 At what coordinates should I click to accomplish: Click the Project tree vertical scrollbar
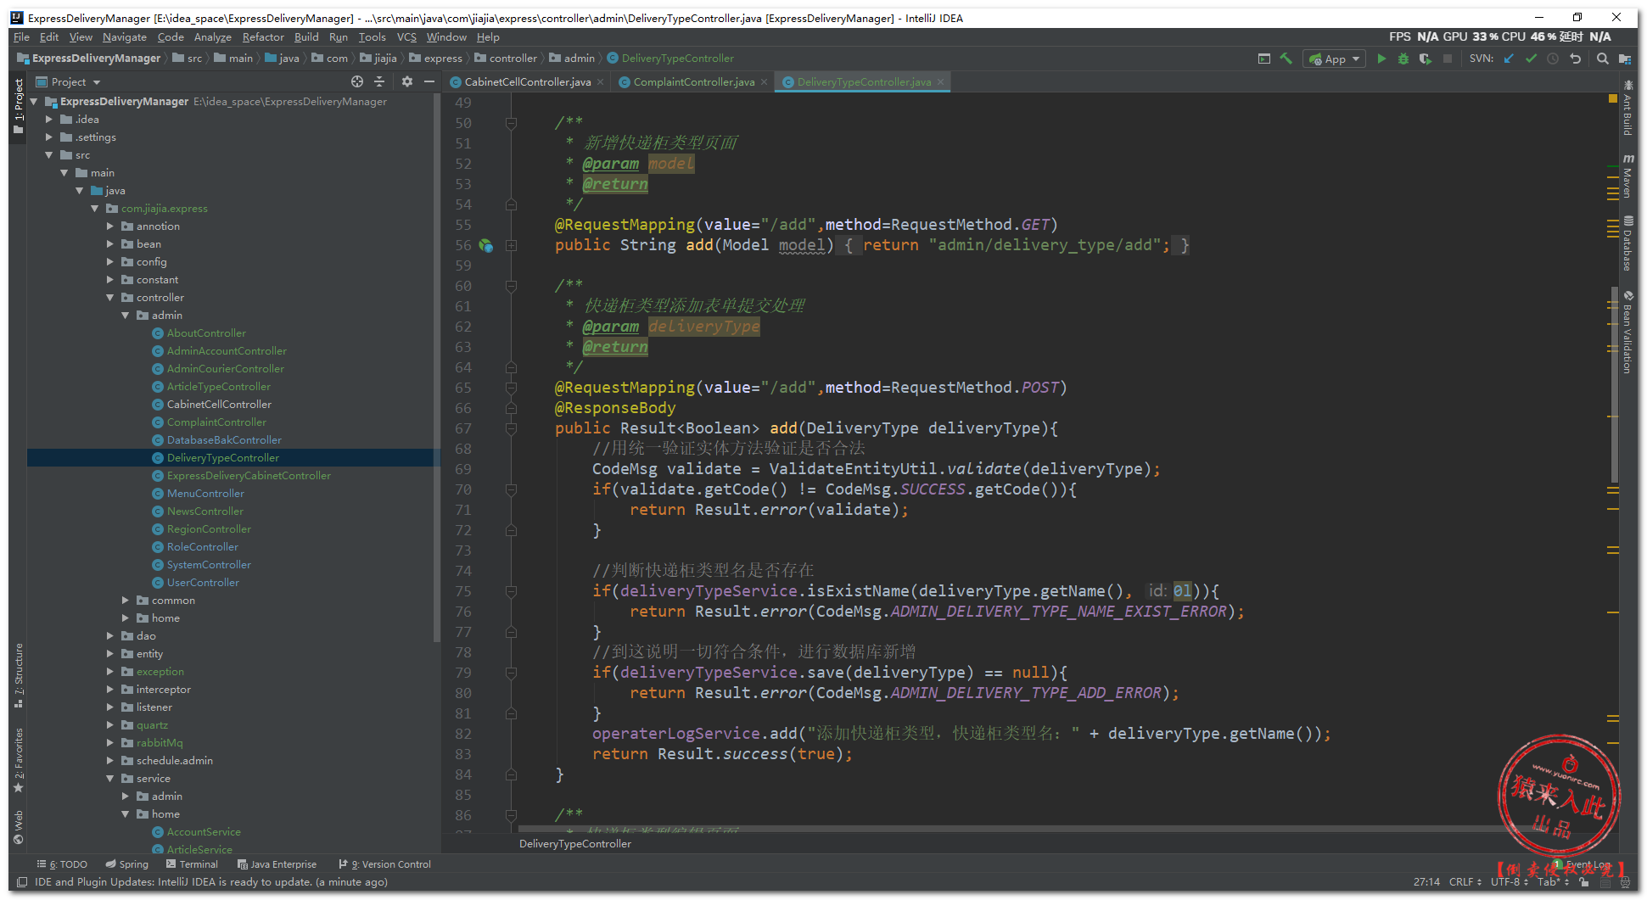click(437, 369)
